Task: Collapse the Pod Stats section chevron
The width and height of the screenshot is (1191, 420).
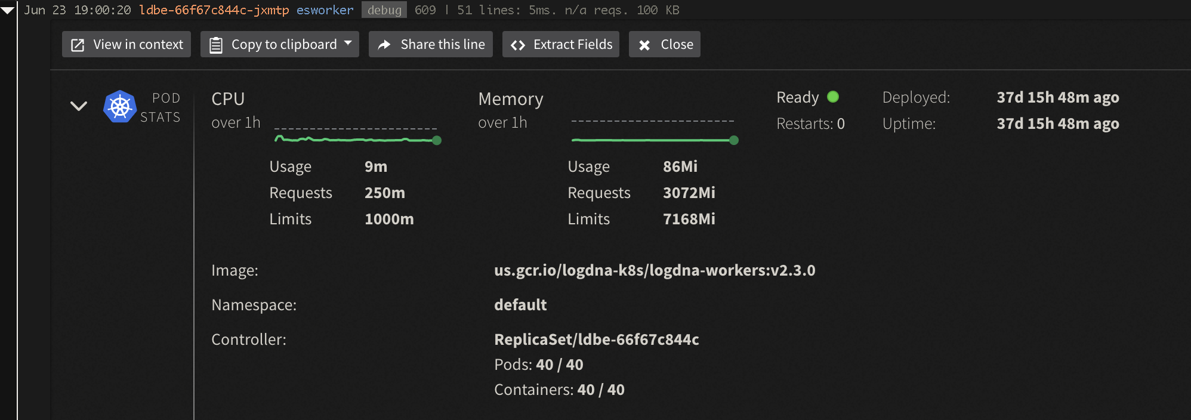Action: click(x=79, y=106)
